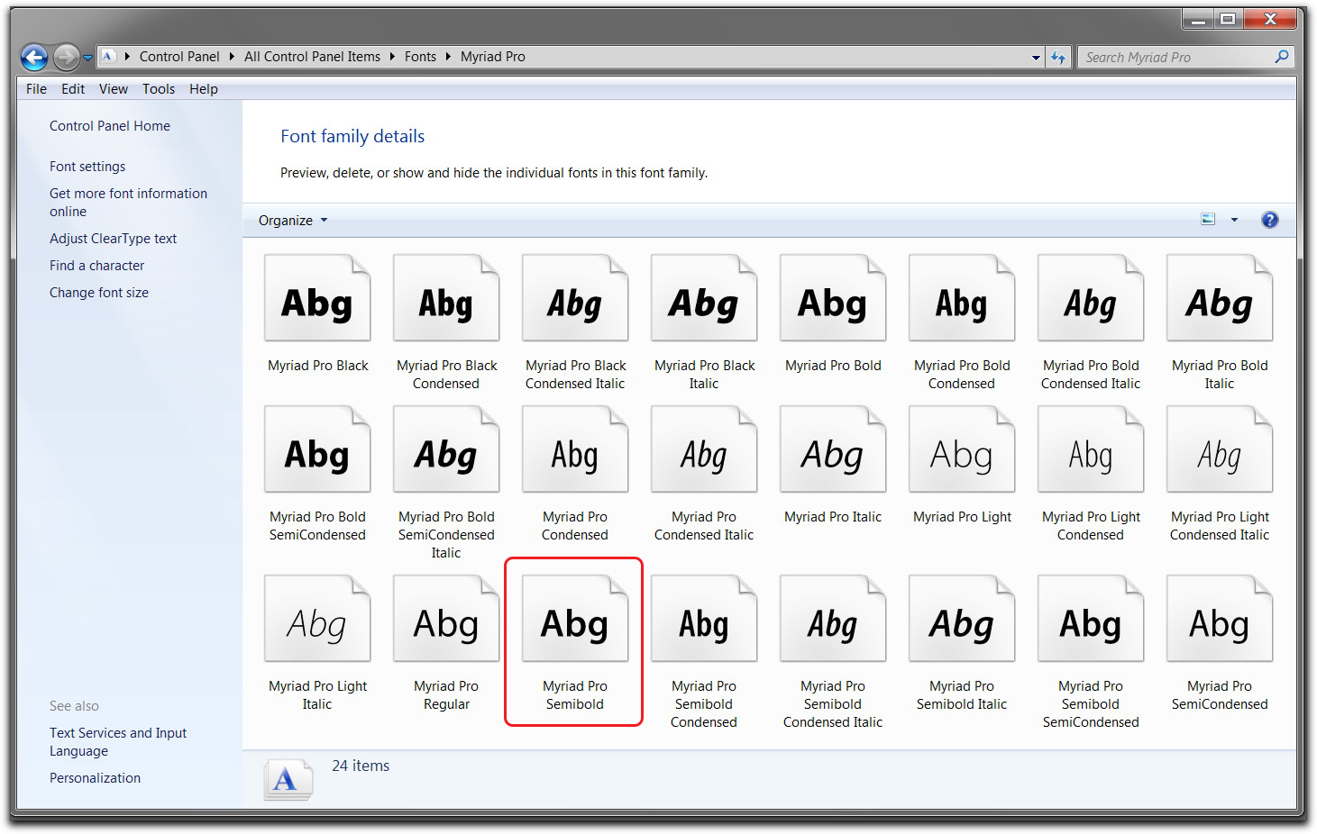Select Myriad Pro Black Condensed font icon
Screen dimensions: 1317x834
click(x=446, y=299)
